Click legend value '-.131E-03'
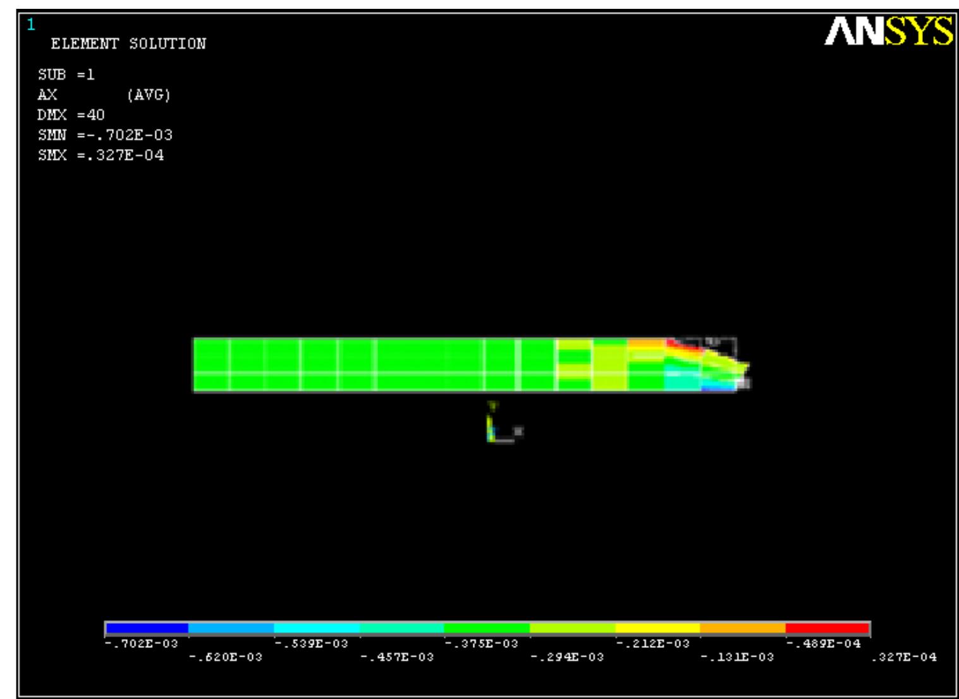The width and height of the screenshot is (959, 699). tap(737, 657)
